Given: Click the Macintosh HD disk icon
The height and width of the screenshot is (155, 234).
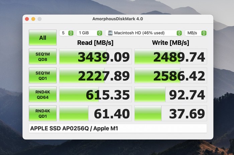Looking at the screenshot, I should (110, 33).
